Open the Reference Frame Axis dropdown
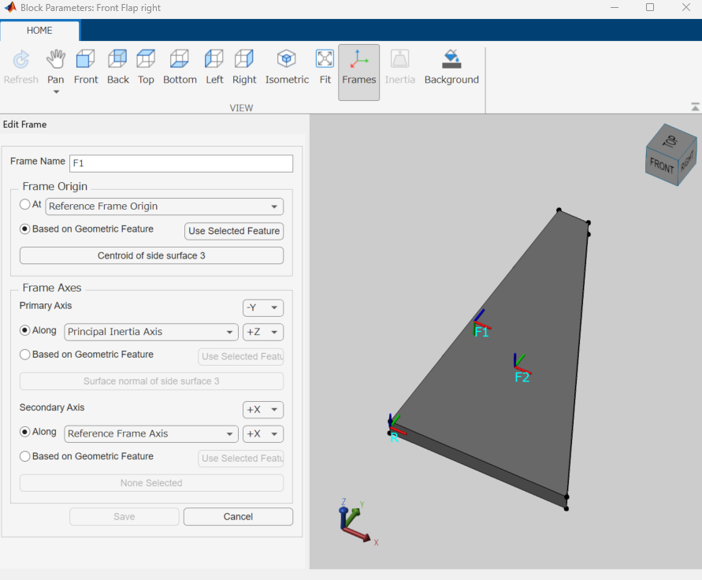The width and height of the screenshot is (702, 580). (x=150, y=433)
